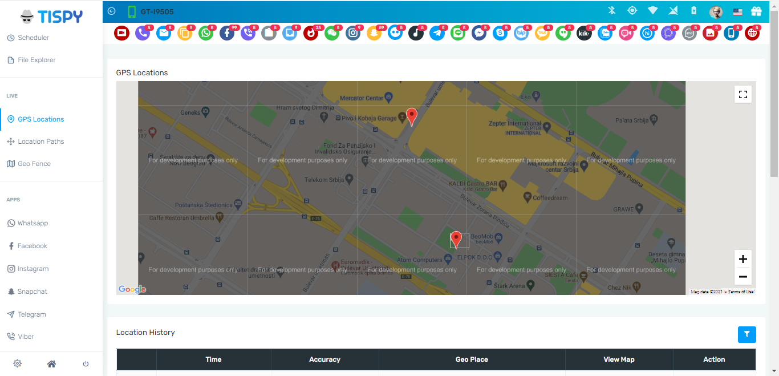The height and width of the screenshot is (376, 779).
Task: Open the purple Signal icon
Action: [668, 33]
